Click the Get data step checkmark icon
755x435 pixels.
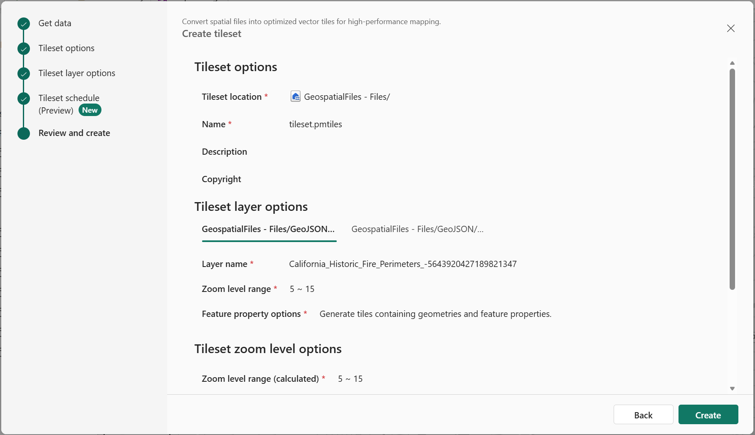[24, 24]
